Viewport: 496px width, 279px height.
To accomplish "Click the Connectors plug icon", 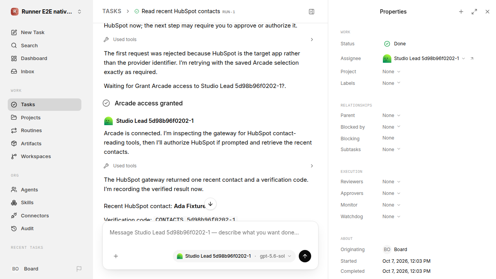I will point(14,215).
